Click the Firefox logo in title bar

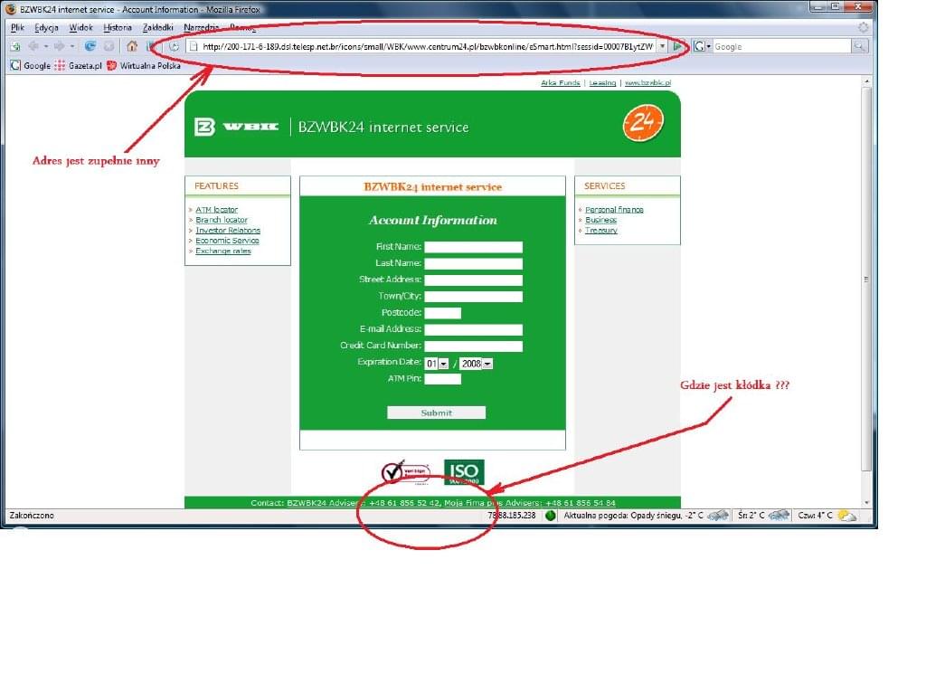pyautogui.click(x=10, y=9)
